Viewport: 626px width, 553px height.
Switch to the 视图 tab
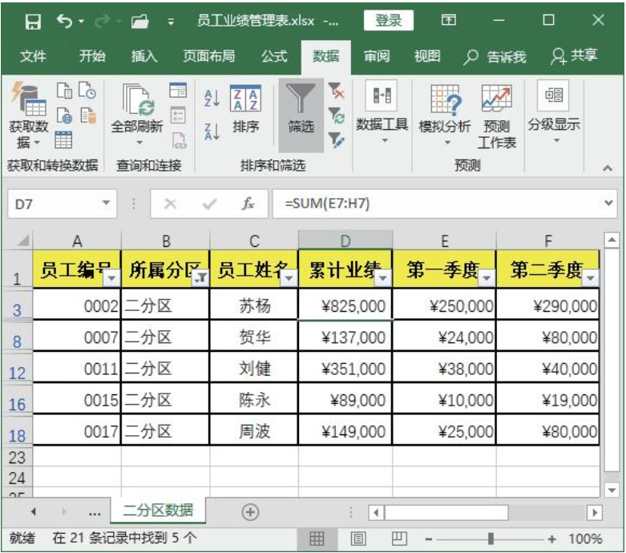[427, 56]
